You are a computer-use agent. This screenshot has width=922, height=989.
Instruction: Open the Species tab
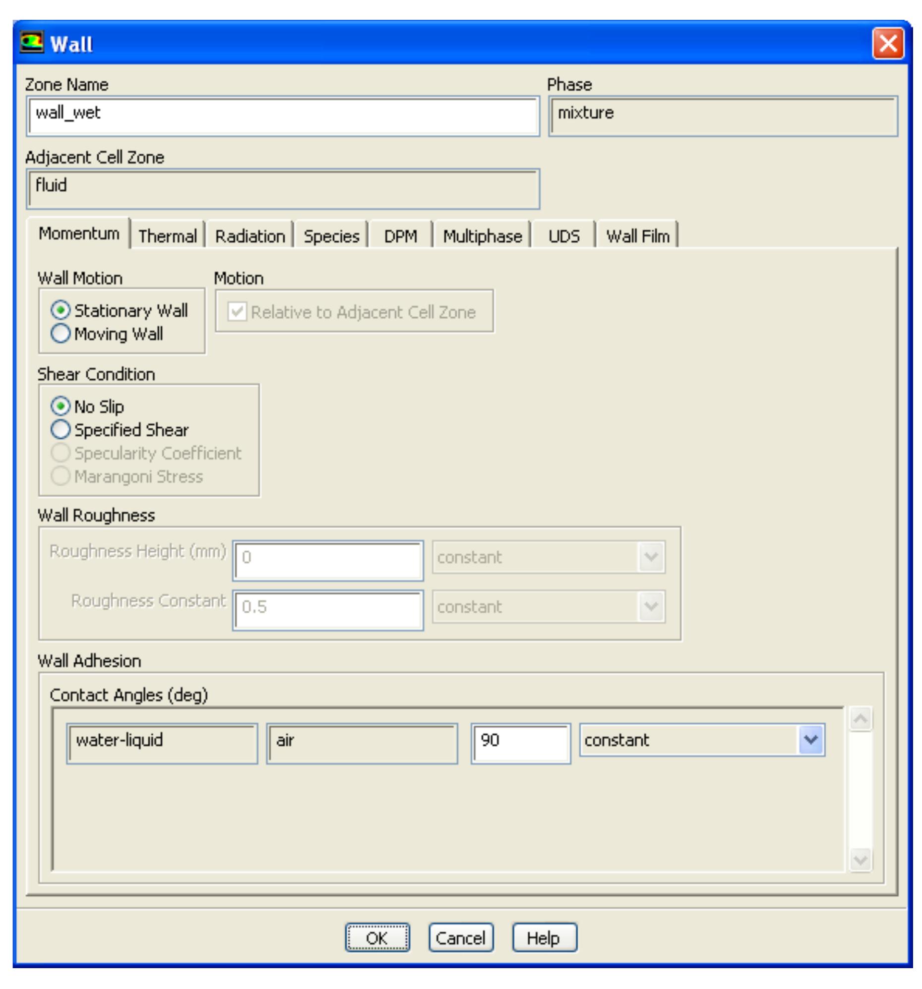[331, 236]
